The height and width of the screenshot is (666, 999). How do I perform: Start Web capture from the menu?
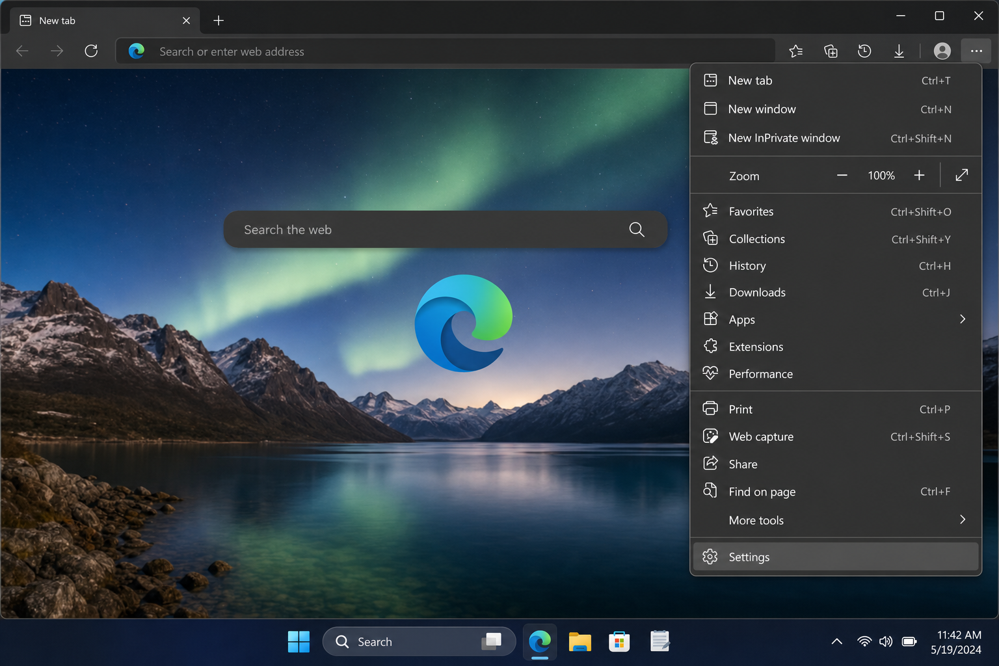(x=836, y=436)
